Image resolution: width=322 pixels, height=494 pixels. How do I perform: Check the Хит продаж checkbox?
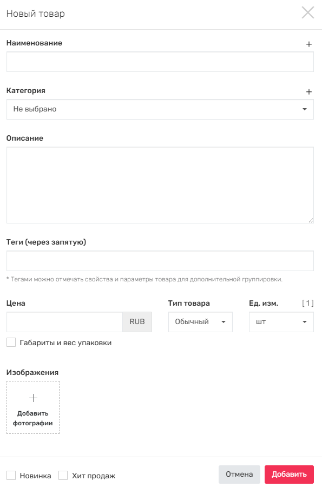(63, 476)
